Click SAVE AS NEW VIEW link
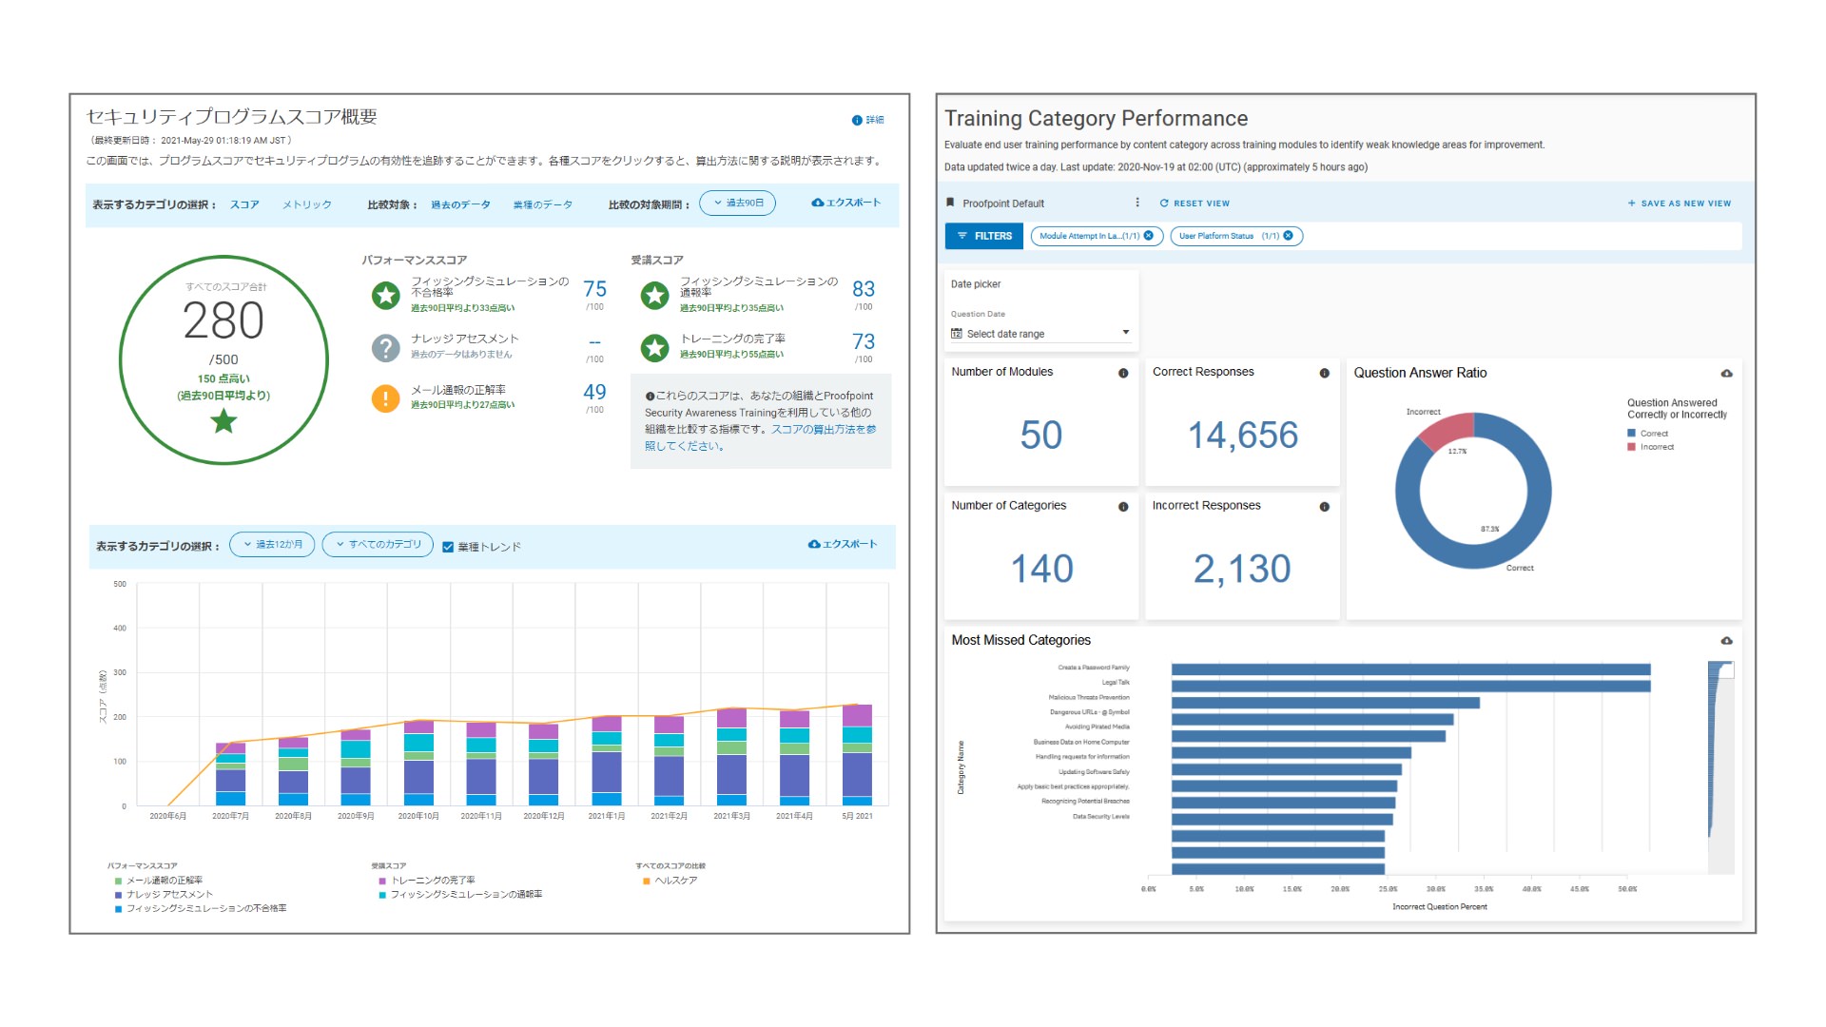The height and width of the screenshot is (1027, 1826). pyautogui.click(x=1679, y=203)
